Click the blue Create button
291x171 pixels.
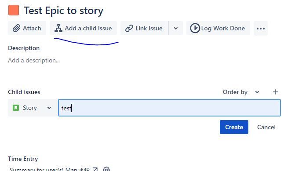[234, 127]
